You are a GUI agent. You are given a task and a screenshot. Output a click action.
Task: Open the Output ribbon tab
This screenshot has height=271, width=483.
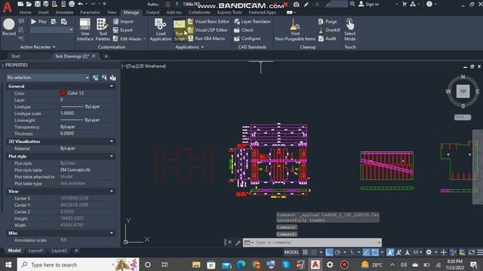(x=152, y=13)
